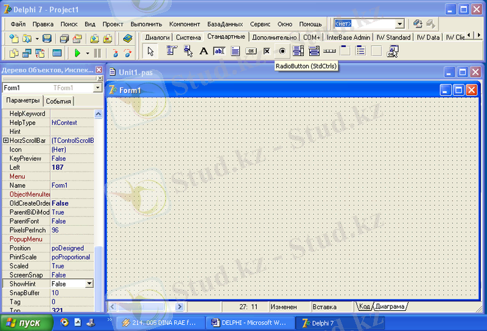Click the пуск Start button
Viewport: 487px width, 331px height.
(26, 323)
